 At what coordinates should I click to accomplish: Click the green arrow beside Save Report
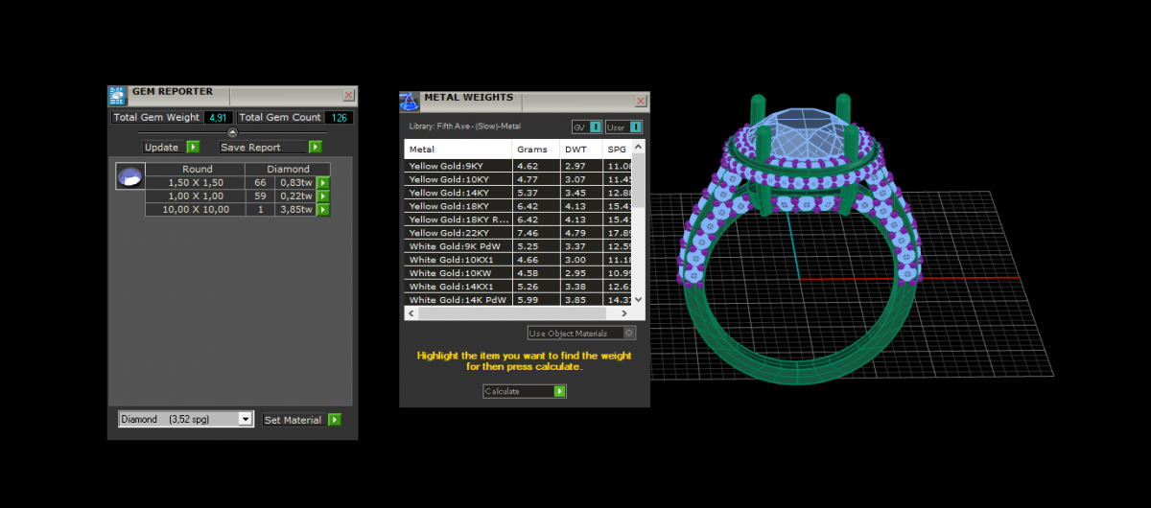(315, 148)
